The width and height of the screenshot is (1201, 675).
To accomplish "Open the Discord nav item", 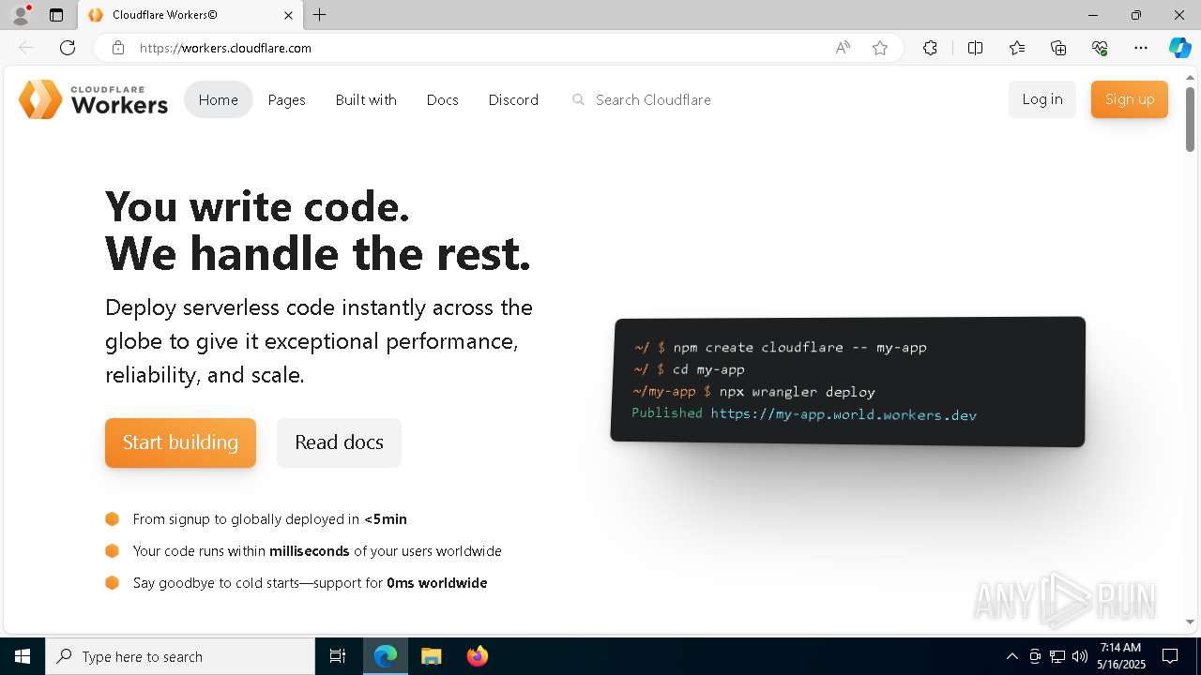I will point(513,99).
